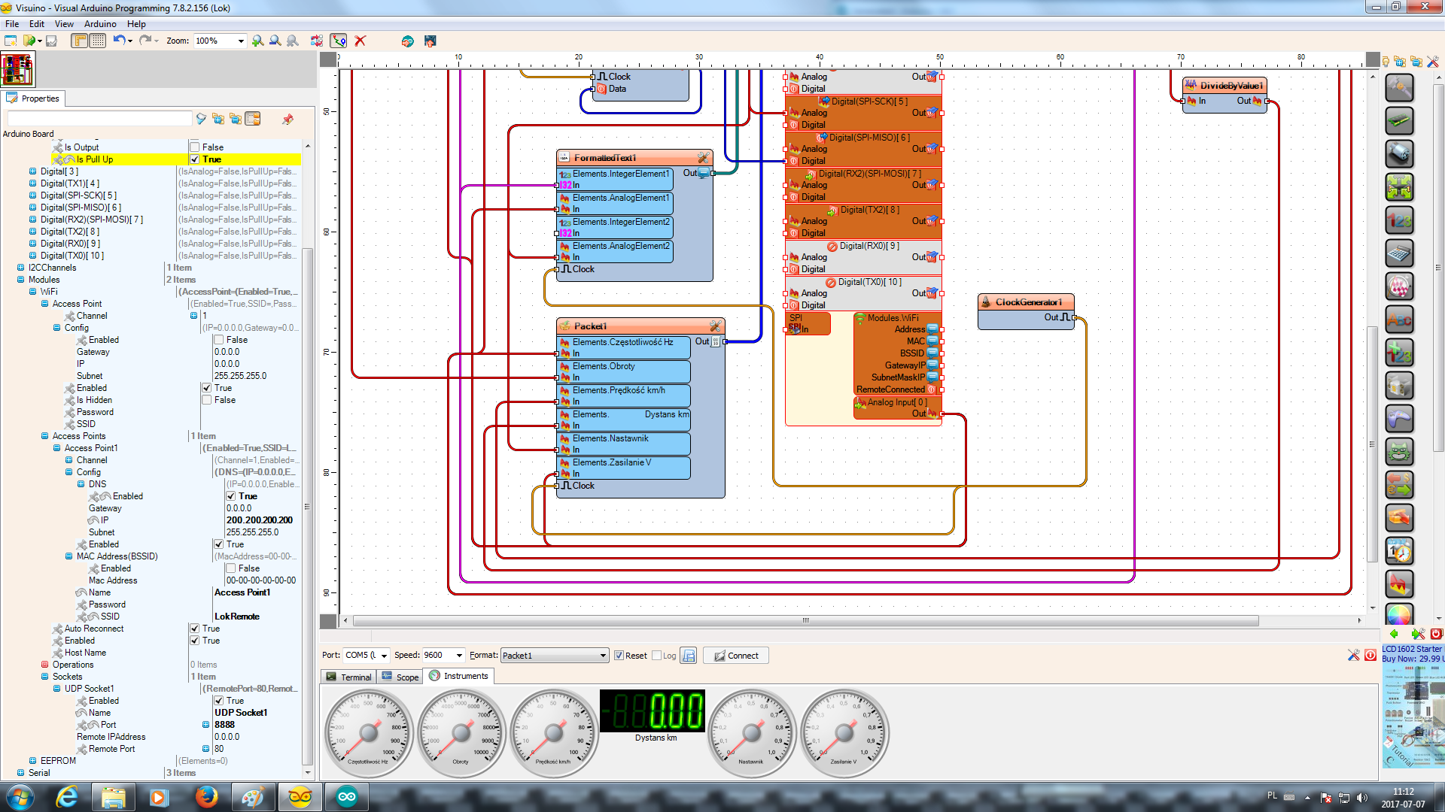Open the Edit menu
This screenshot has width=1445, height=812.
coord(37,24)
